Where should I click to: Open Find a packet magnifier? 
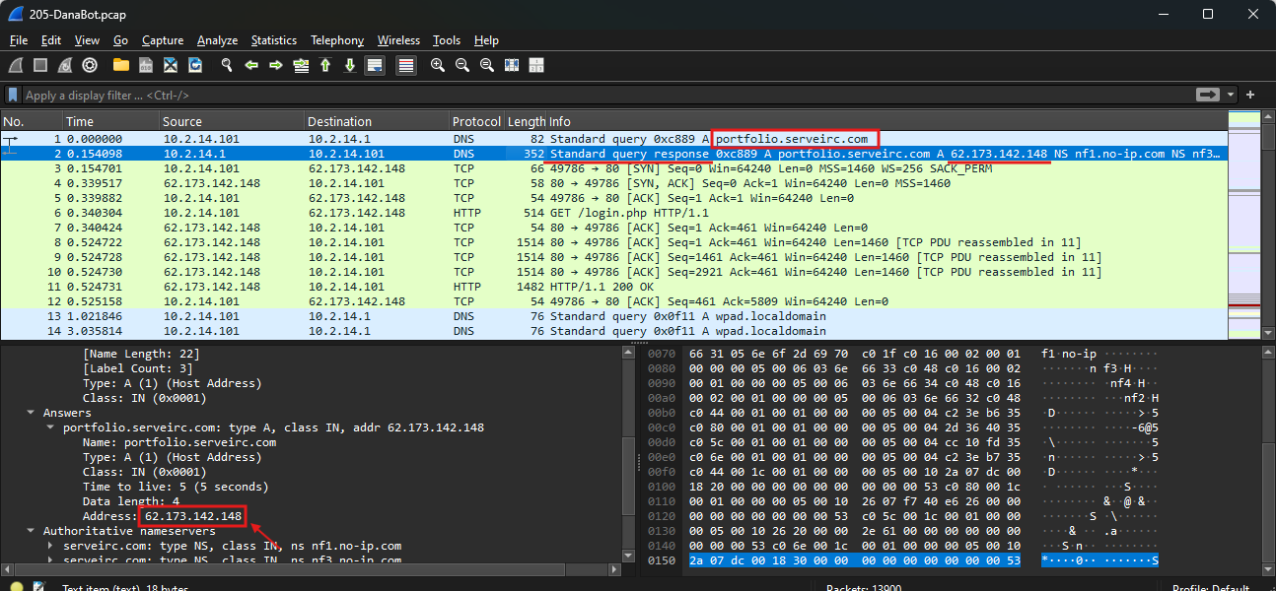click(227, 65)
